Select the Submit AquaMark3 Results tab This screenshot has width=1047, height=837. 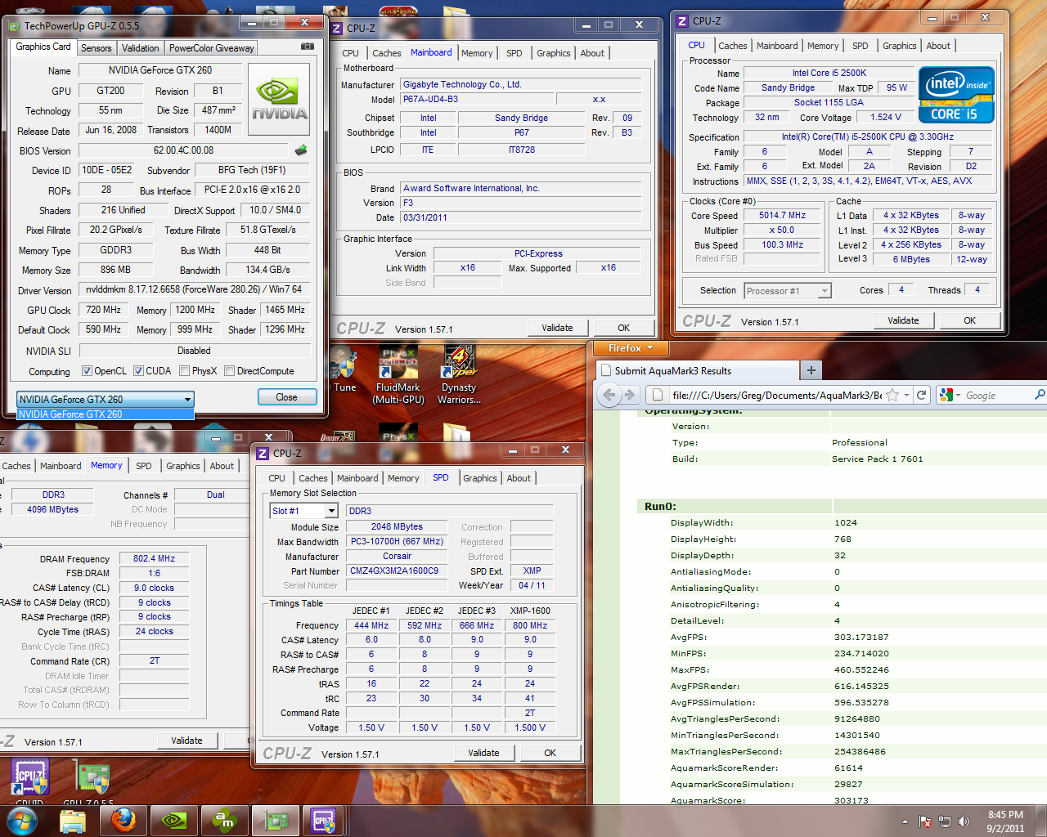pyautogui.click(x=699, y=370)
